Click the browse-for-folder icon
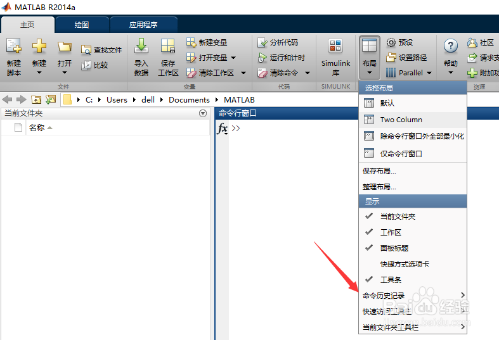Viewport: 499px width, 340px height. click(51, 100)
